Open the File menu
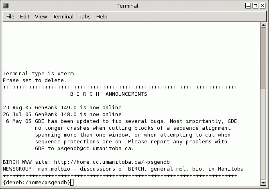The image size is (269, 189). (x=10, y=17)
